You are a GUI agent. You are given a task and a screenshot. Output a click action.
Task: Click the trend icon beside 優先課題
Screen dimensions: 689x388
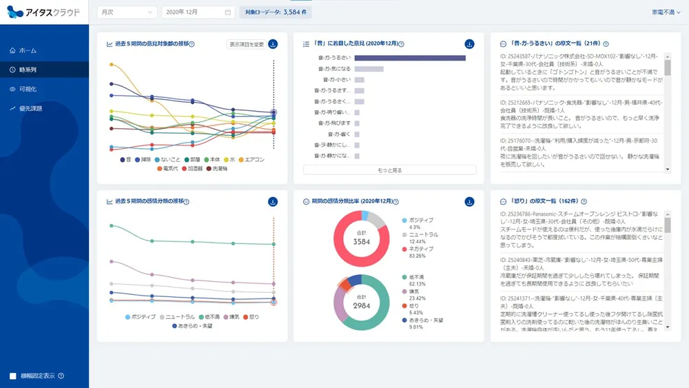[12, 108]
